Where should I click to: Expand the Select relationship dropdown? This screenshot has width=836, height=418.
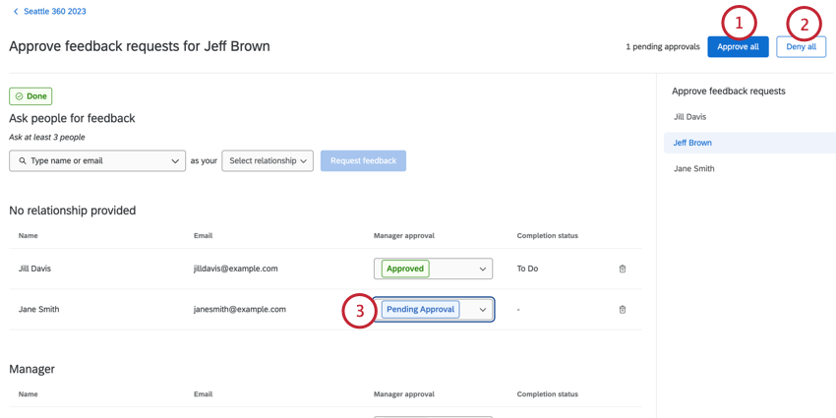point(268,161)
